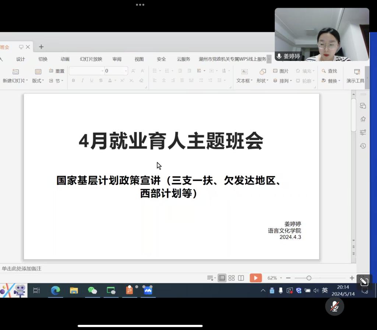Insert a picture with the 图片 icon
Image resolution: width=377 pixels, height=330 pixels.
pos(281,71)
